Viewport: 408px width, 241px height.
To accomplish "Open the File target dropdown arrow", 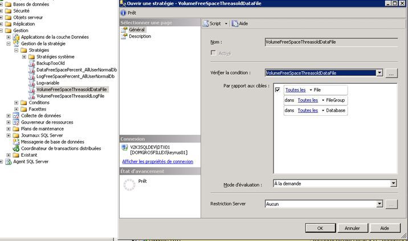I will point(311,90).
